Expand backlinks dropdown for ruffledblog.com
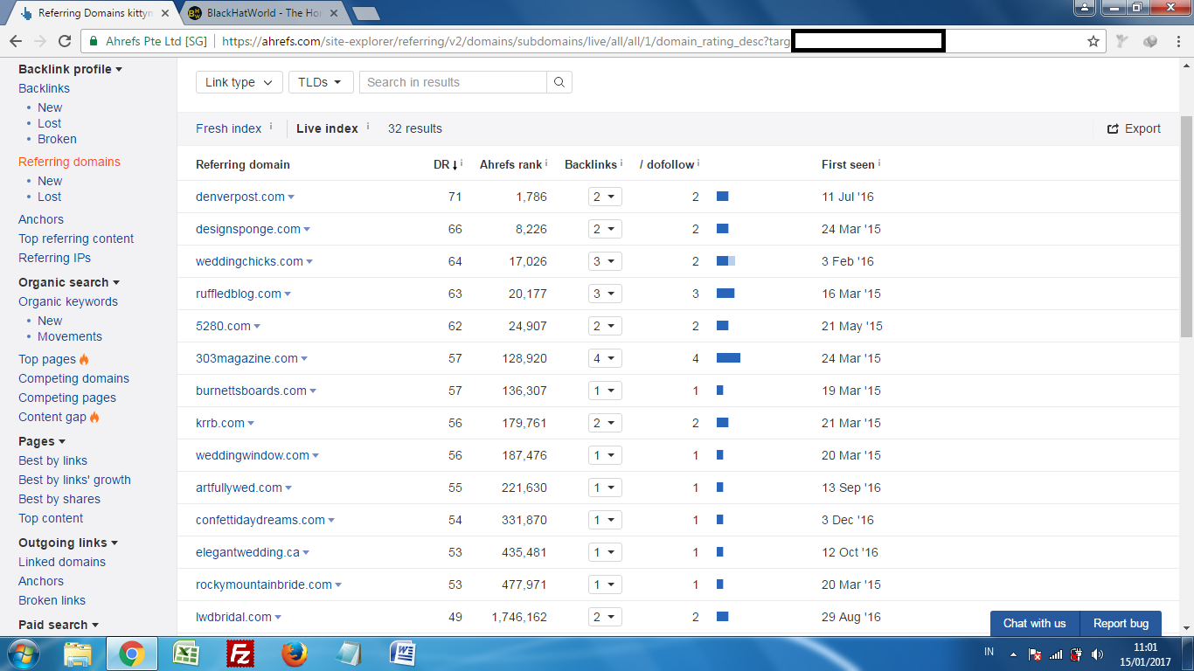Image resolution: width=1194 pixels, height=671 pixels. pos(605,294)
